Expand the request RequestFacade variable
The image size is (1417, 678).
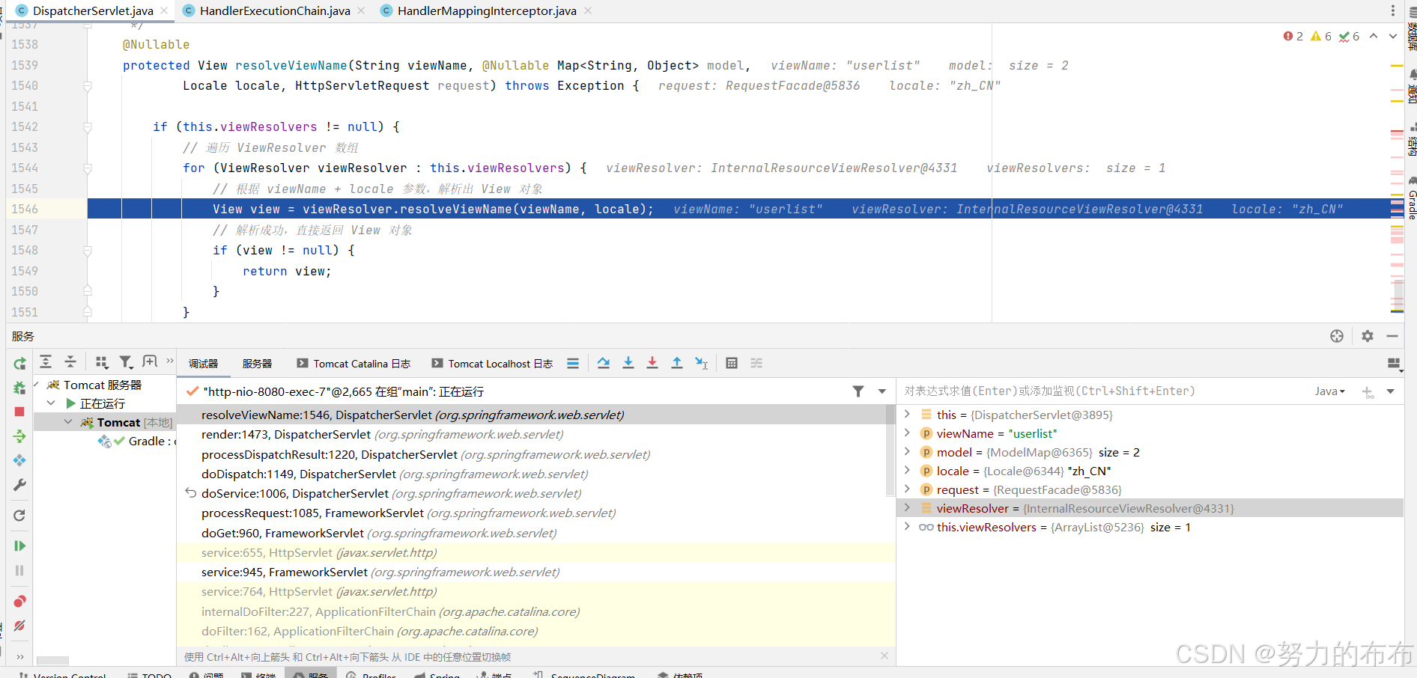[x=907, y=489]
